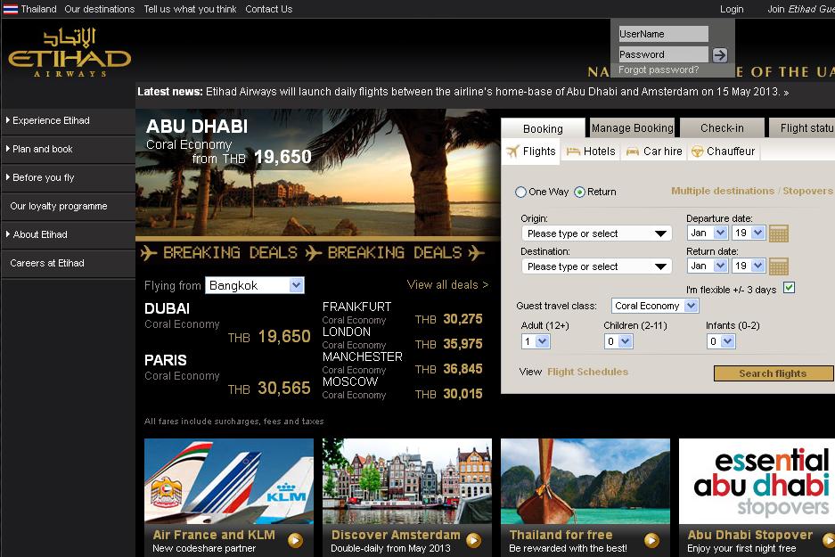Viewport: 835px width, 557px height.
Task: Select the Dubai THB 19,650 deal
Action: 227,324
